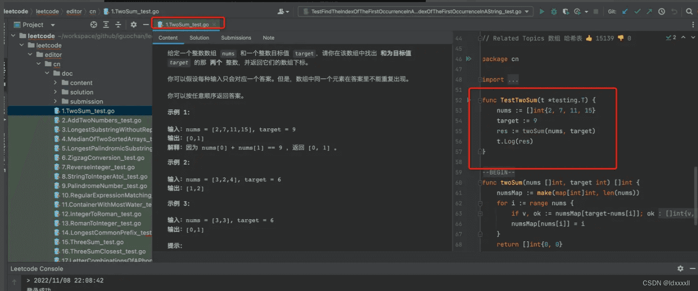Select 1.TwoSum_test.go in project tree
Image resolution: width=698 pixels, height=291 pixels.
click(88, 111)
